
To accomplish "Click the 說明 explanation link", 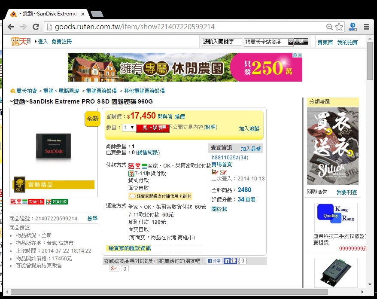I will click(x=210, y=127).
